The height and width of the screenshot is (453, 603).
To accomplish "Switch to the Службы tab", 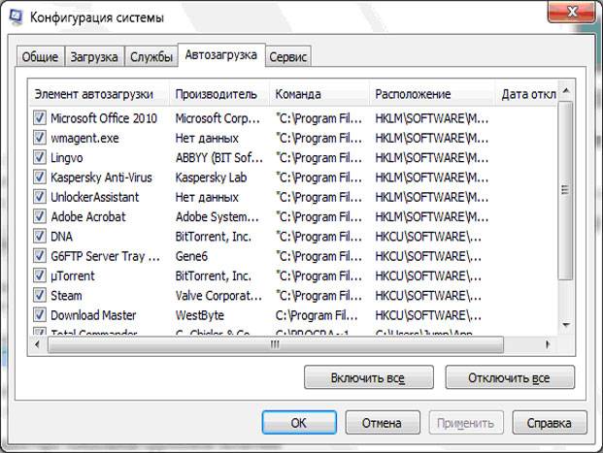I will 151,57.
